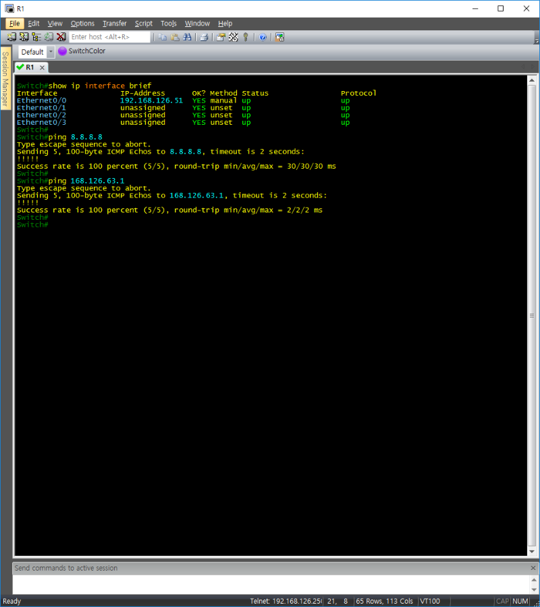
Task: Open Session Options toolbar icon
Action: point(221,37)
